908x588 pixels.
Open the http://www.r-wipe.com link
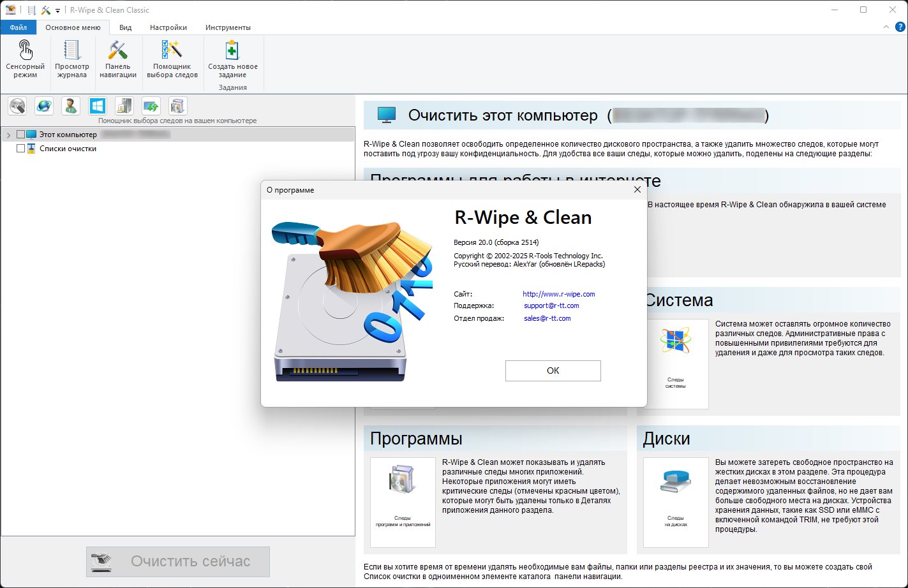pos(559,294)
